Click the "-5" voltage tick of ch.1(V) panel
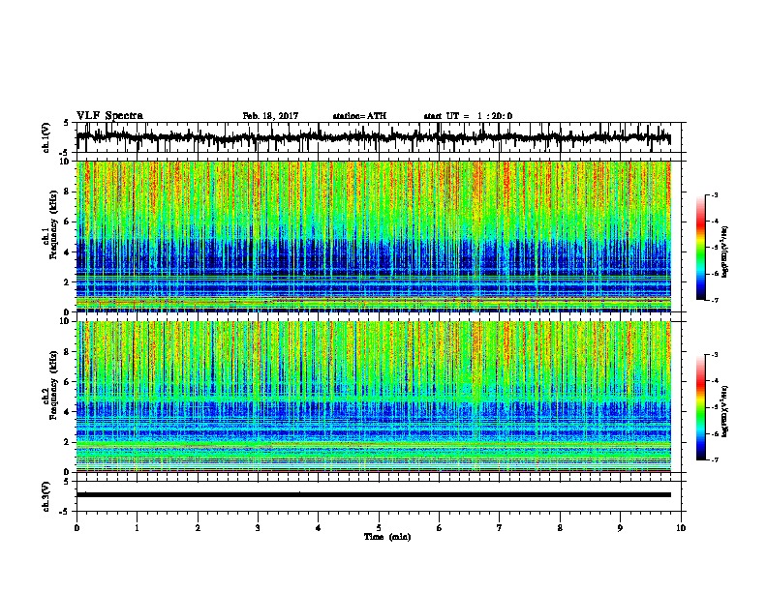 (65, 153)
